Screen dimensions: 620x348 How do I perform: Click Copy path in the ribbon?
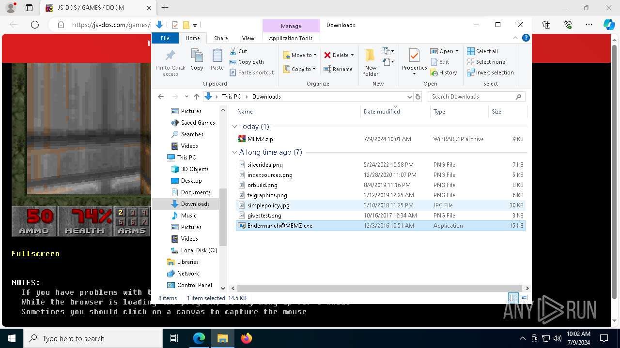247,62
